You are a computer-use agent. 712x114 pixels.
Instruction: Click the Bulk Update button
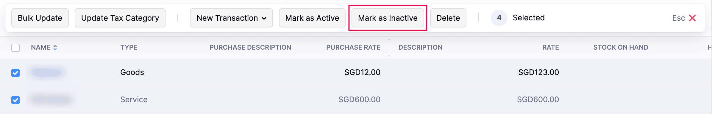click(40, 18)
